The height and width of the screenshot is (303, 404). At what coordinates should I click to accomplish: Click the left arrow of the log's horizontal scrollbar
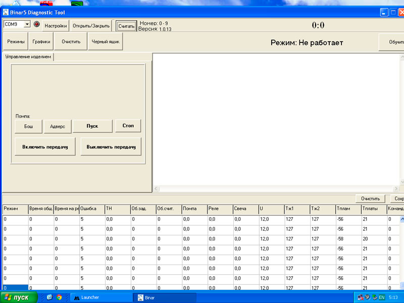pyautogui.click(x=156, y=188)
